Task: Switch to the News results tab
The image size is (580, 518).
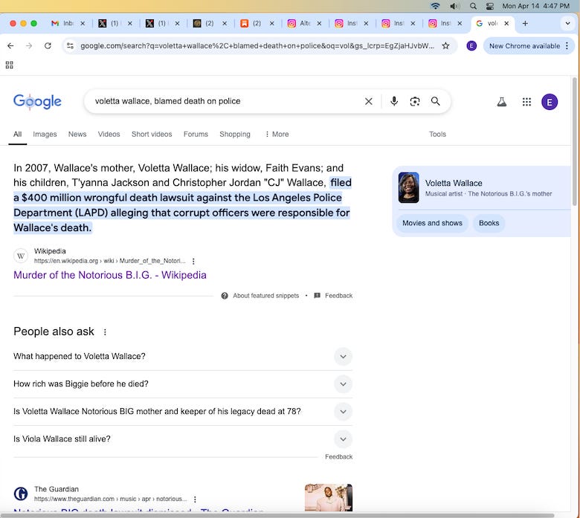Action: point(77,135)
